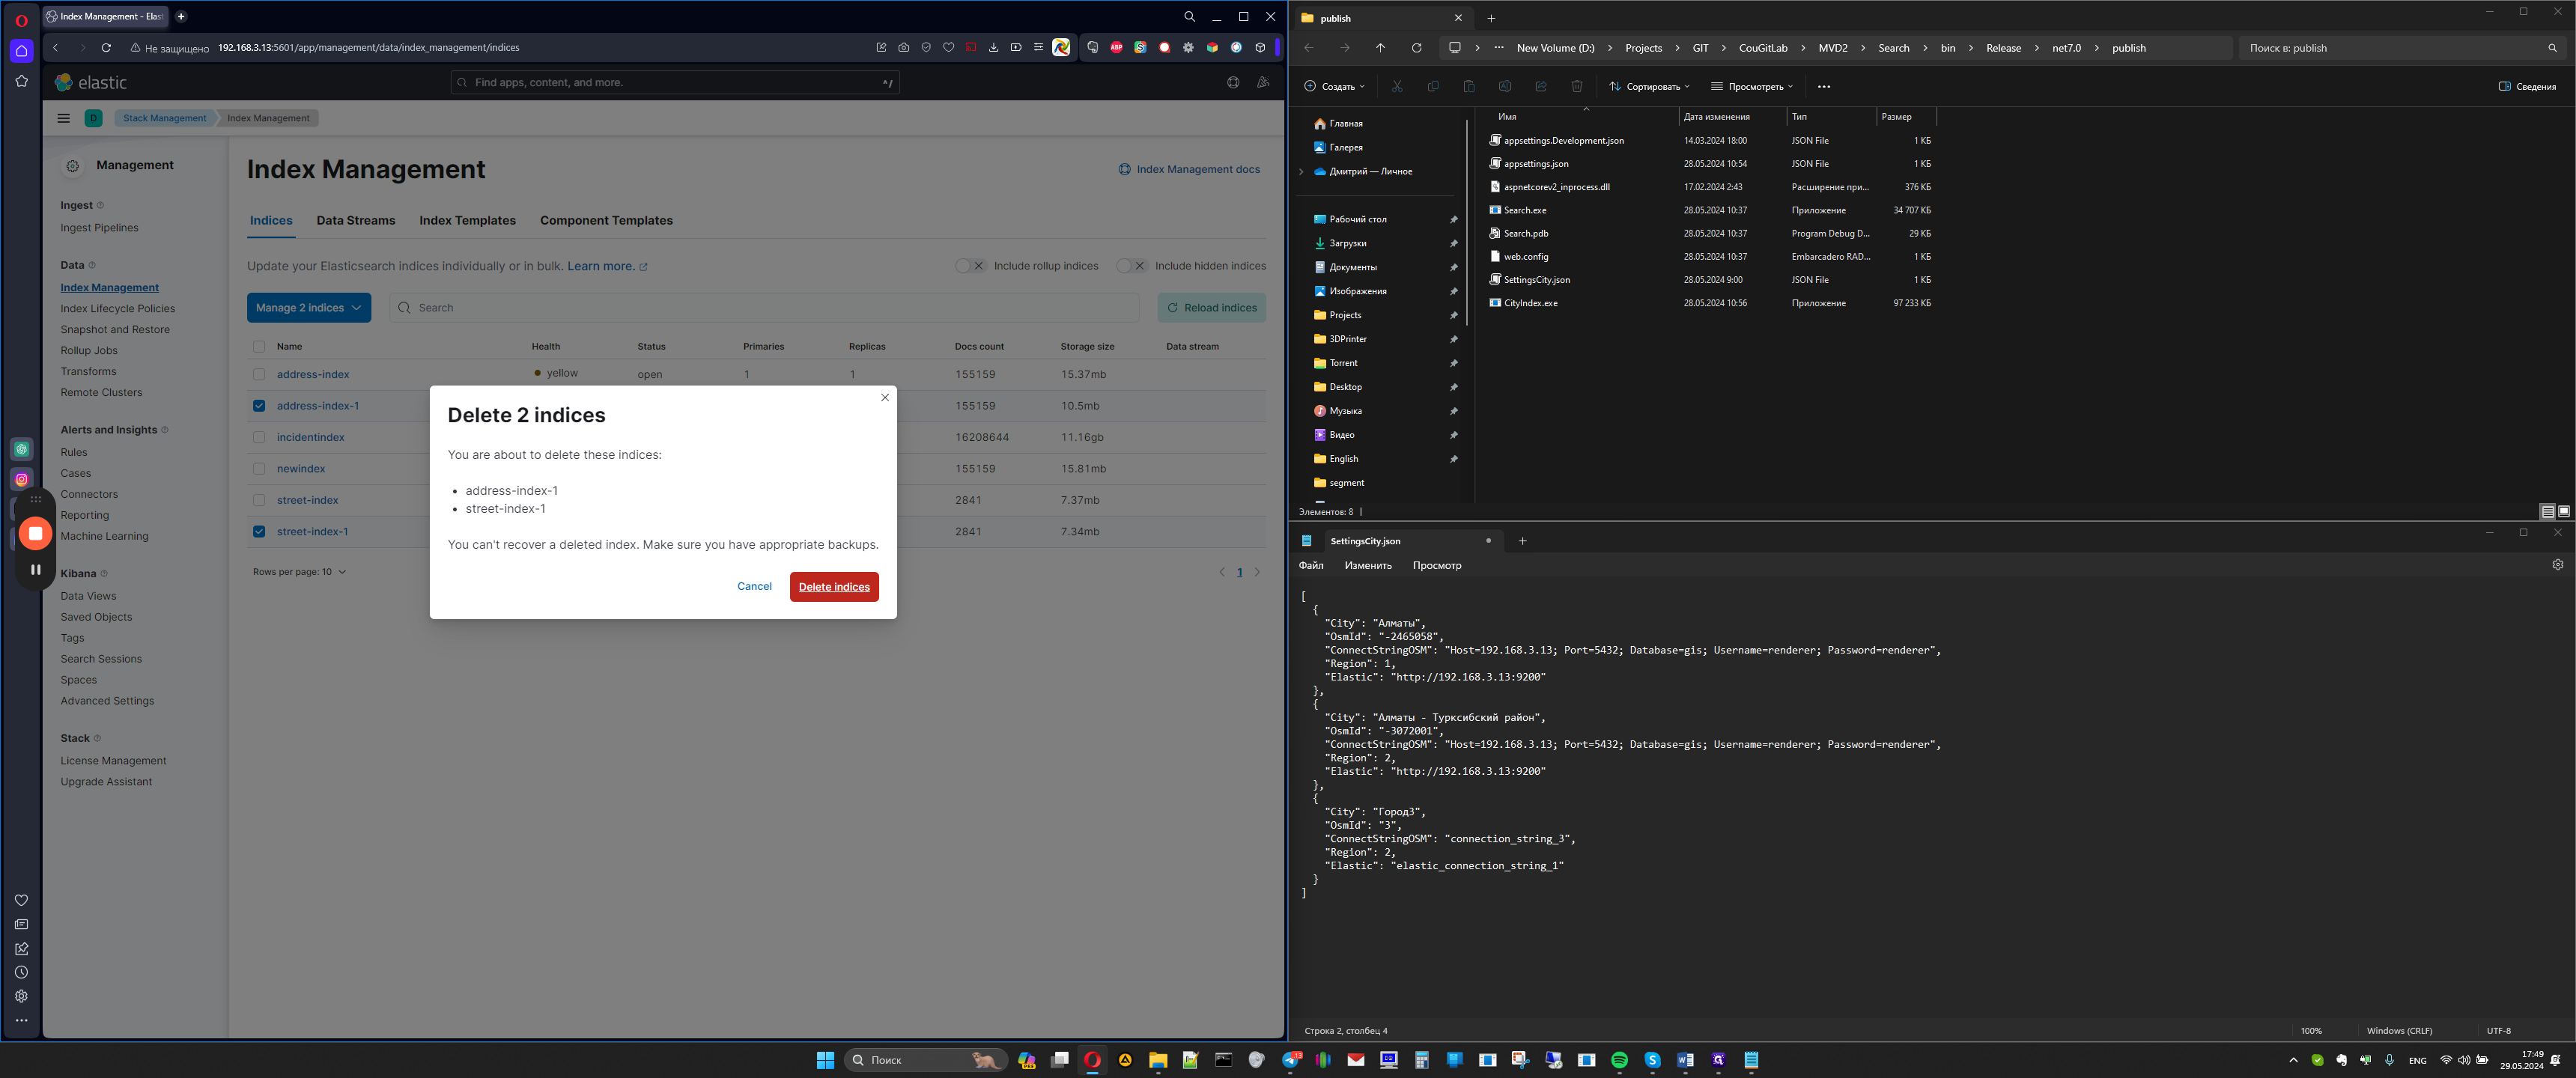
Task: Open the Search.exe file row
Action: coord(1711,211)
